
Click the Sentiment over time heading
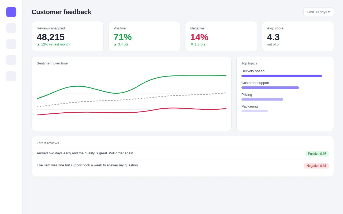pyautogui.click(x=52, y=63)
